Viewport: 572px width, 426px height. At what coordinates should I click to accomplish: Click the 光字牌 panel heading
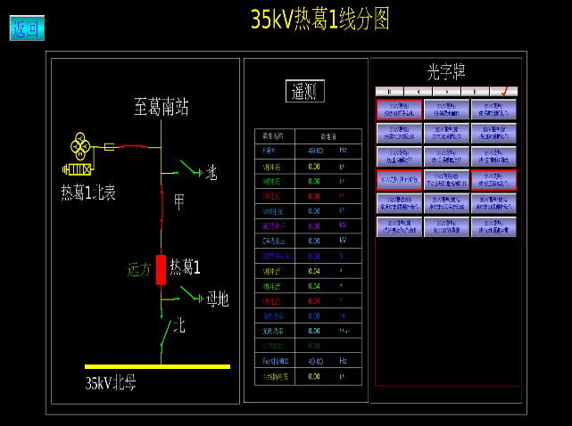pos(446,72)
